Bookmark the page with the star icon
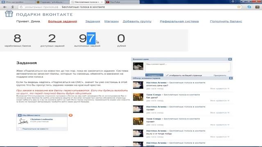 [x=239, y=7]
